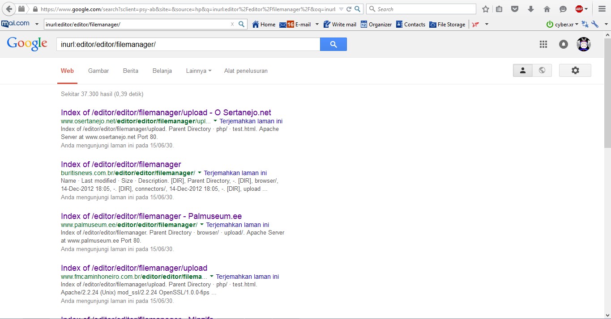
Task: Expand arrow beside palmuseum.ee URL
Action: click(x=202, y=225)
